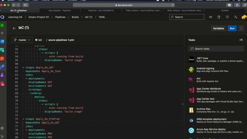Image resolution: width=247 pixels, height=139 pixels.
Task: Click the Run button
Action: [x=232, y=28]
